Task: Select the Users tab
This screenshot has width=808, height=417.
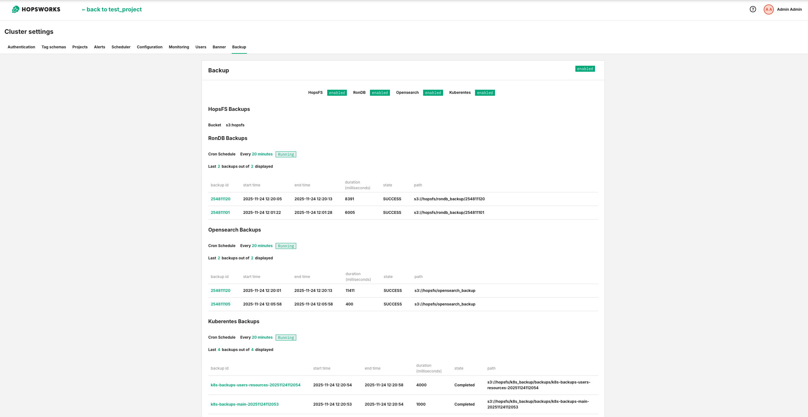Action: [201, 47]
